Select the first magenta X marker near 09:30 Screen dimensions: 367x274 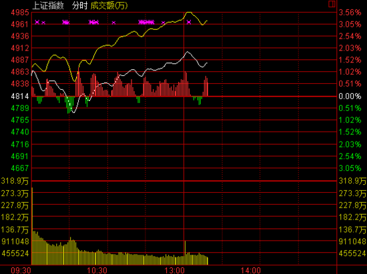click(37, 22)
